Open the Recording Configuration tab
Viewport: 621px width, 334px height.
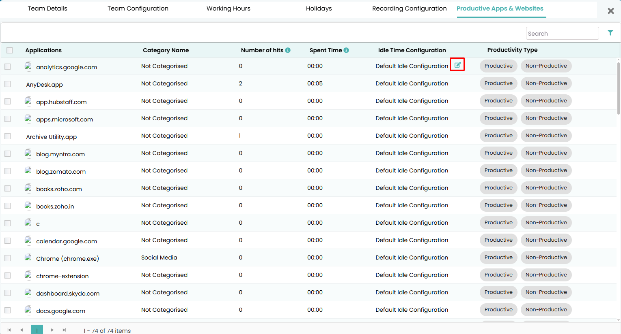[410, 9]
